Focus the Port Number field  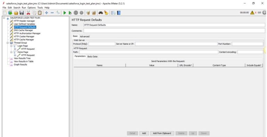[248, 44]
